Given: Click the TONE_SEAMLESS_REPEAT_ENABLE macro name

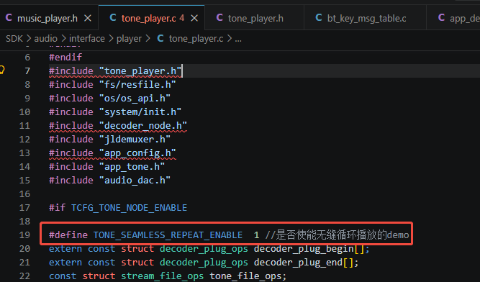Looking at the screenshot, I should point(168,235).
